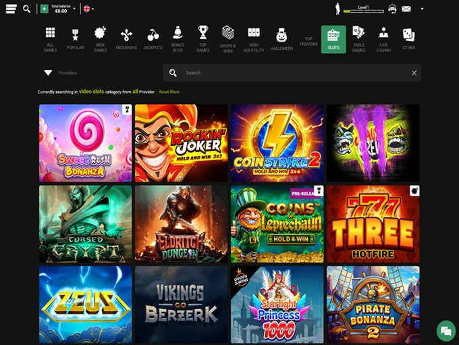The image size is (459, 345).
Task: Open the Megaways games category
Action: point(126,38)
